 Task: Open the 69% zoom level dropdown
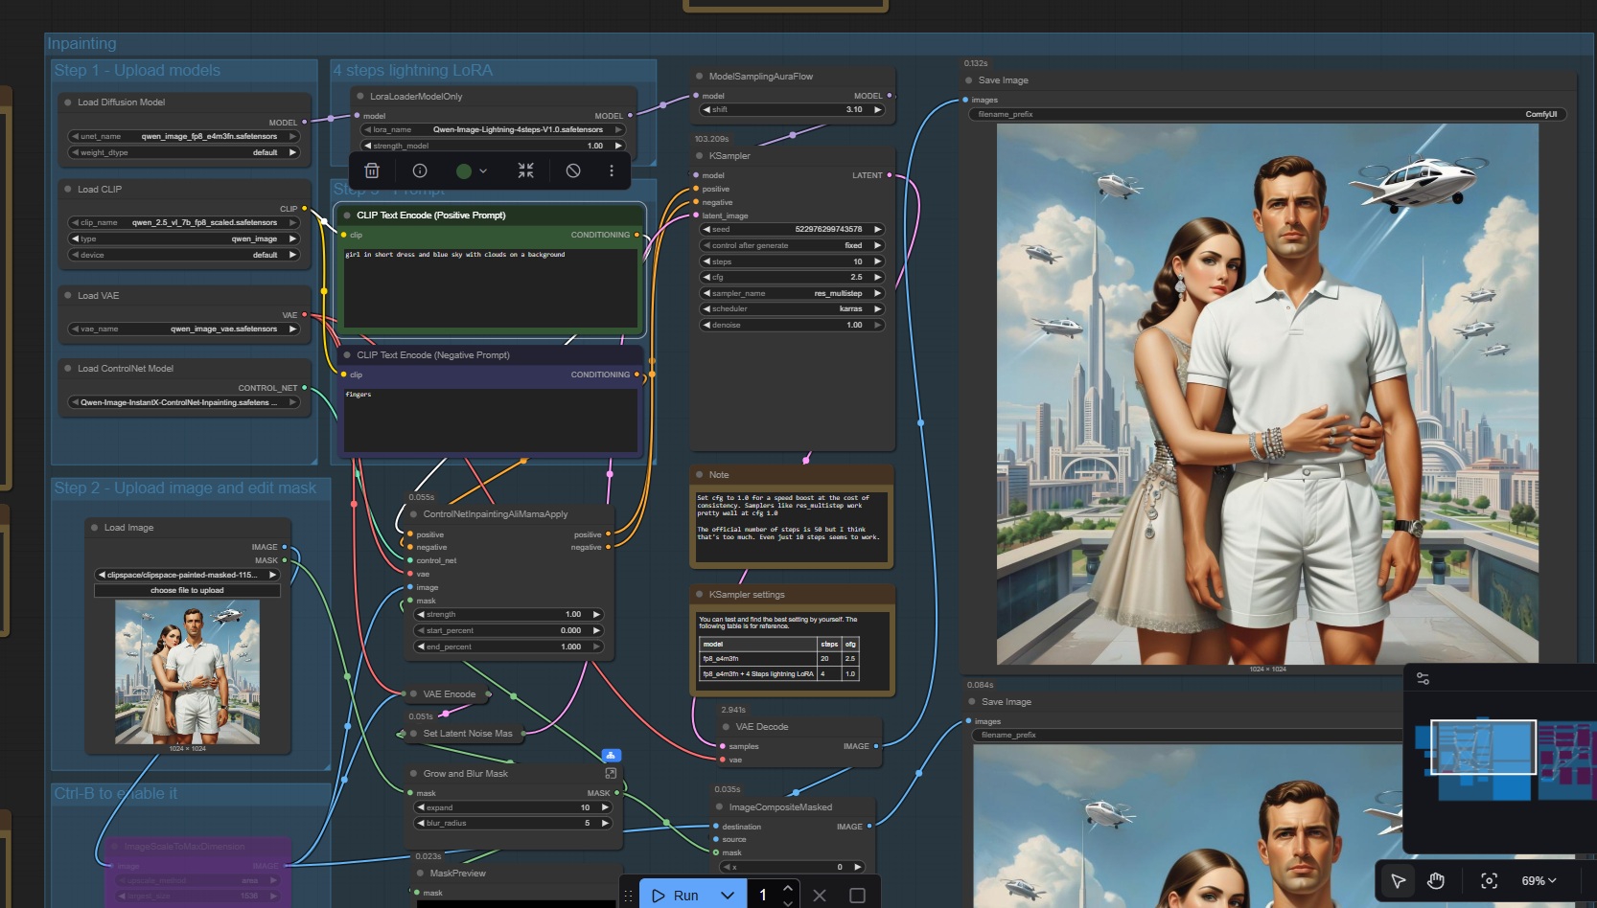[x=1539, y=881]
